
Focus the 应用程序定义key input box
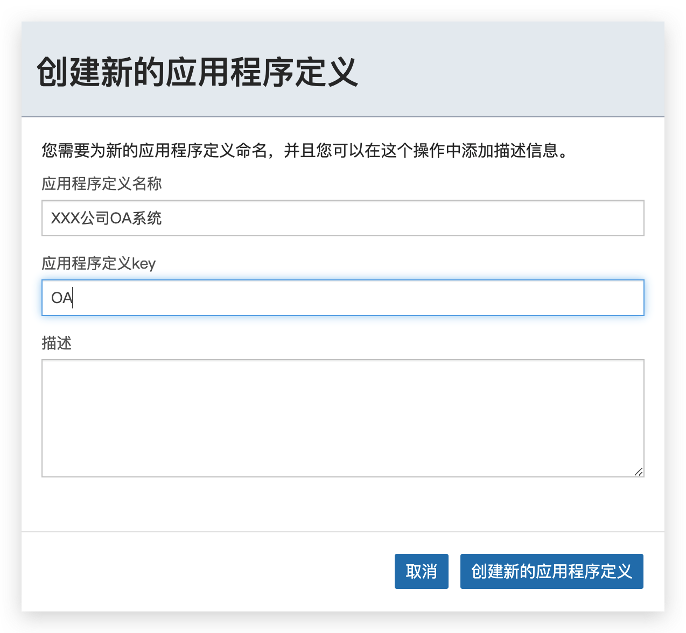tap(342, 298)
